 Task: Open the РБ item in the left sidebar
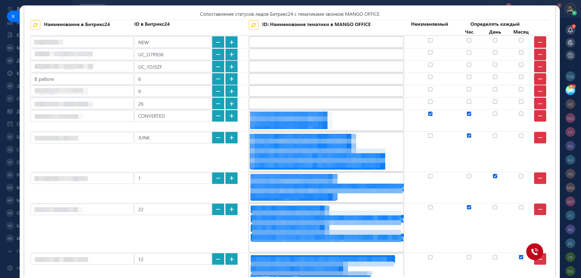coord(10,175)
